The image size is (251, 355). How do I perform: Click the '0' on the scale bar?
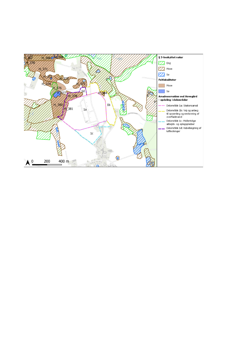click(32, 161)
